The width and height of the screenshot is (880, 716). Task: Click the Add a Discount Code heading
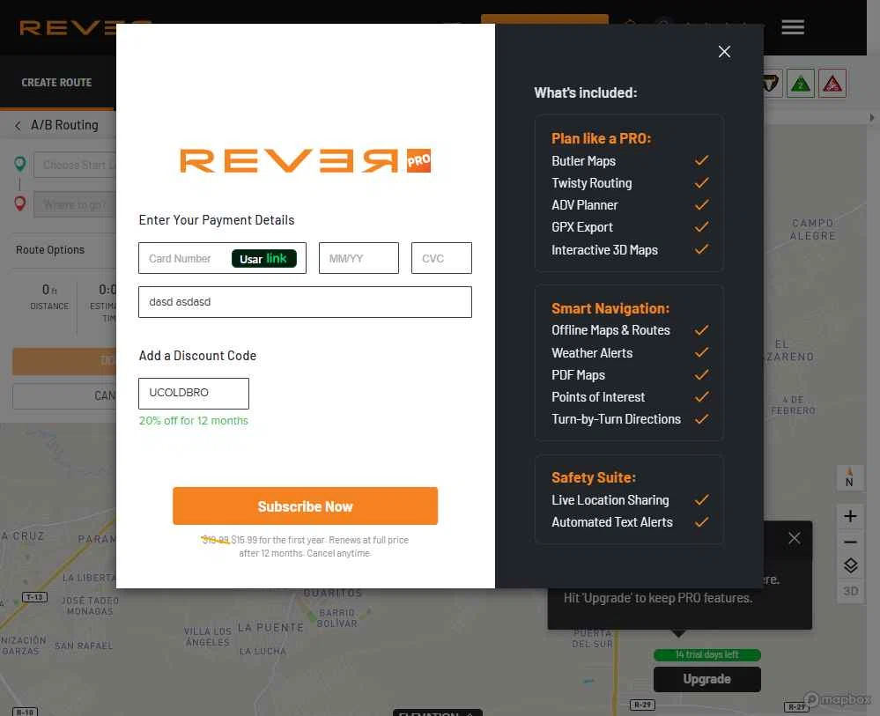197,356
